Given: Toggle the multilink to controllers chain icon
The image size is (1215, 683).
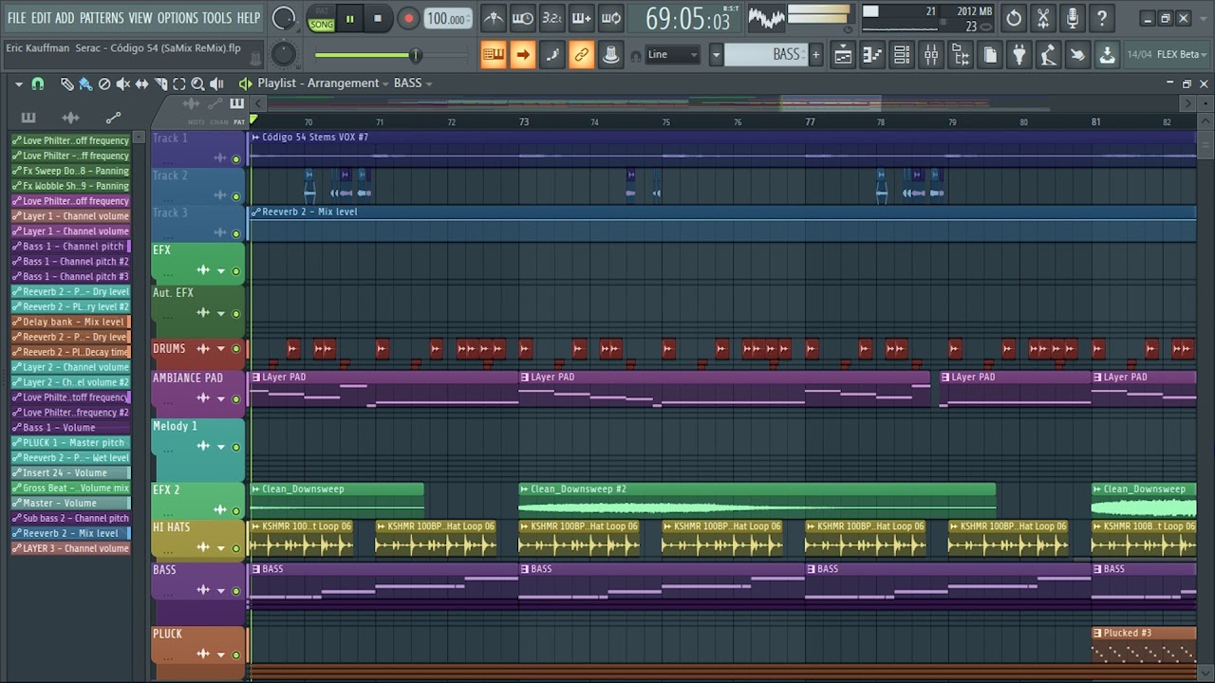Looking at the screenshot, I should [581, 55].
